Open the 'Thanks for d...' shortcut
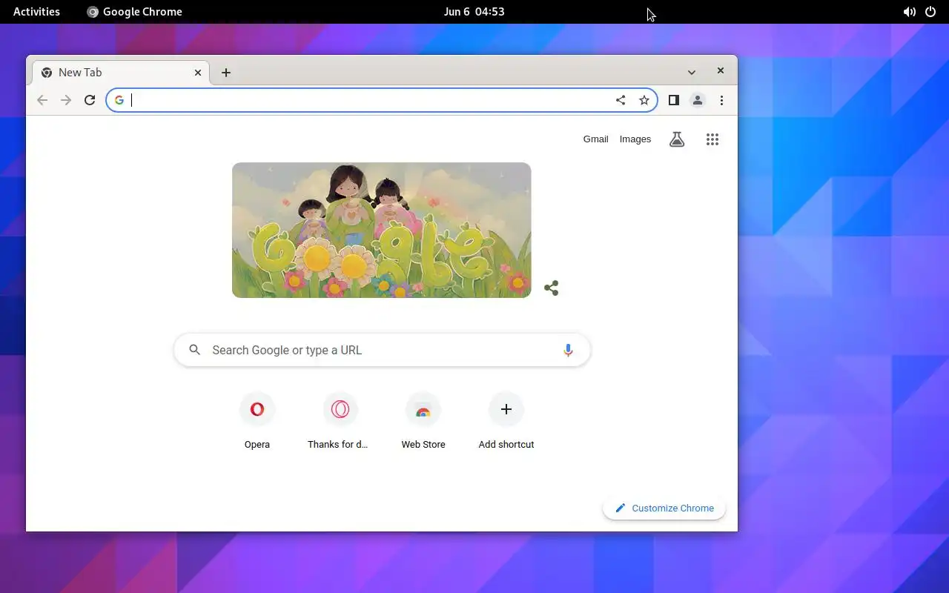This screenshot has width=949, height=593. [x=340, y=420]
